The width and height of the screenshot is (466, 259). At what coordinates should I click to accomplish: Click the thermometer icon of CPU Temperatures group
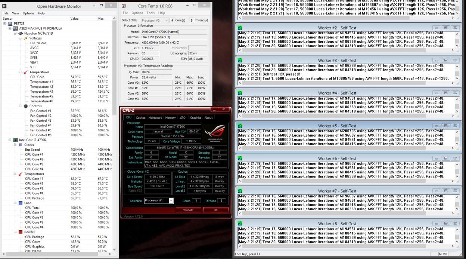pyautogui.click(x=21, y=174)
